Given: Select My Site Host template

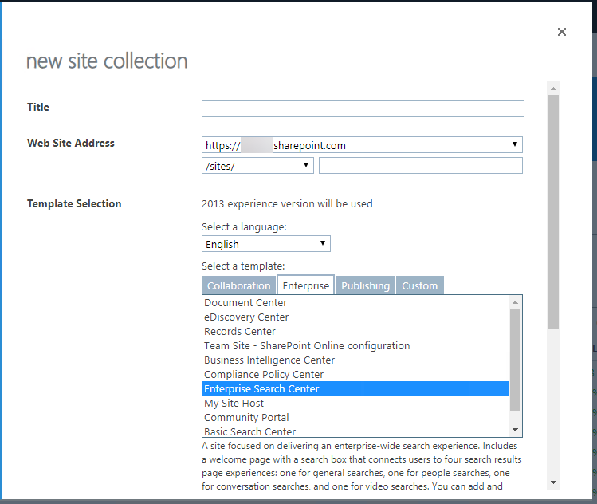Looking at the screenshot, I should click(x=234, y=404).
